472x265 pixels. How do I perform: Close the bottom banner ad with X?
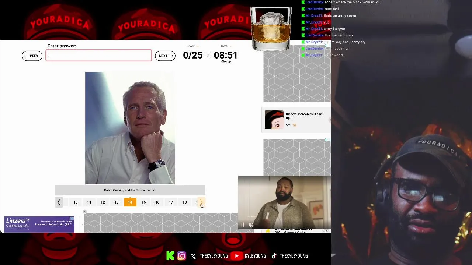point(84,212)
